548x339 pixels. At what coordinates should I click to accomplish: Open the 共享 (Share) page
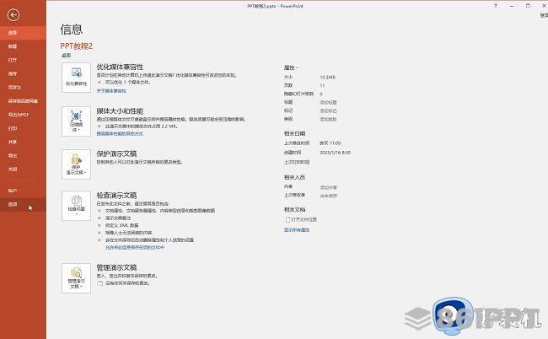point(23,143)
